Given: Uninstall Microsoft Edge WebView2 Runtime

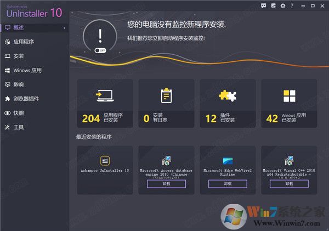Looking at the screenshot, I should (228, 184).
